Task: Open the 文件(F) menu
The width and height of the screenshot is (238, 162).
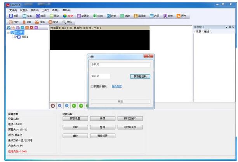Action: (13, 10)
